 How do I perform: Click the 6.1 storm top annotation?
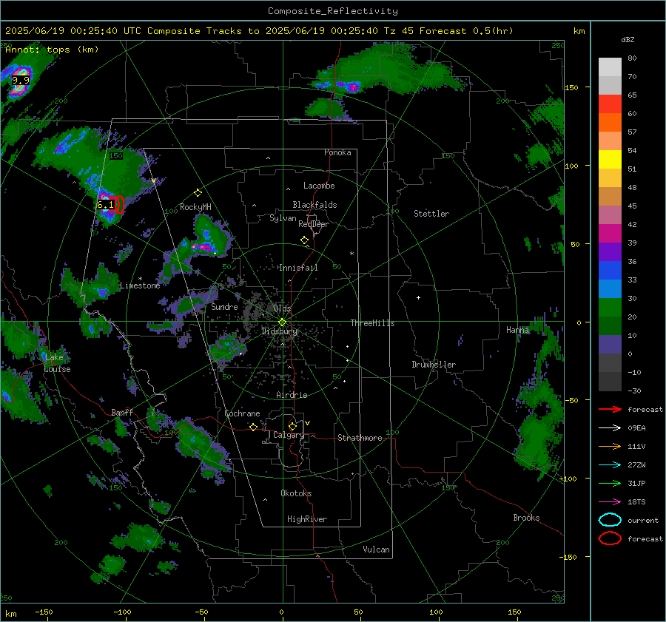[x=105, y=205]
